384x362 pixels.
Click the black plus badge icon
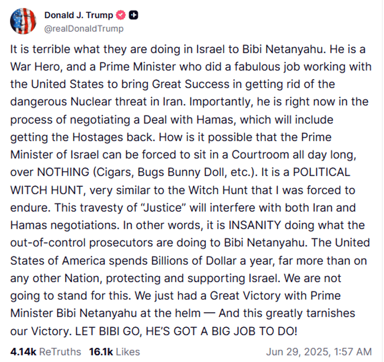(x=134, y=15)
